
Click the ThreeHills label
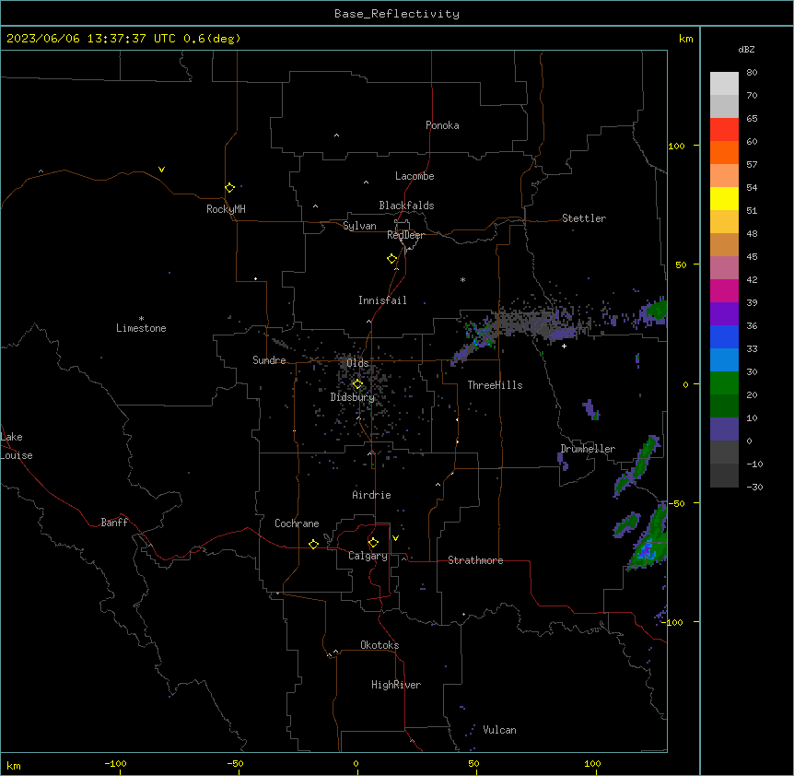click(495, 385)
